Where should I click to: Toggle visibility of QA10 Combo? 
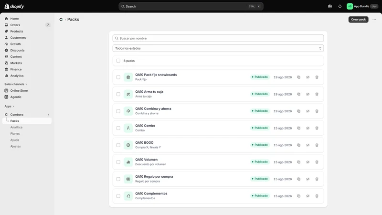(x=308, y=128)
